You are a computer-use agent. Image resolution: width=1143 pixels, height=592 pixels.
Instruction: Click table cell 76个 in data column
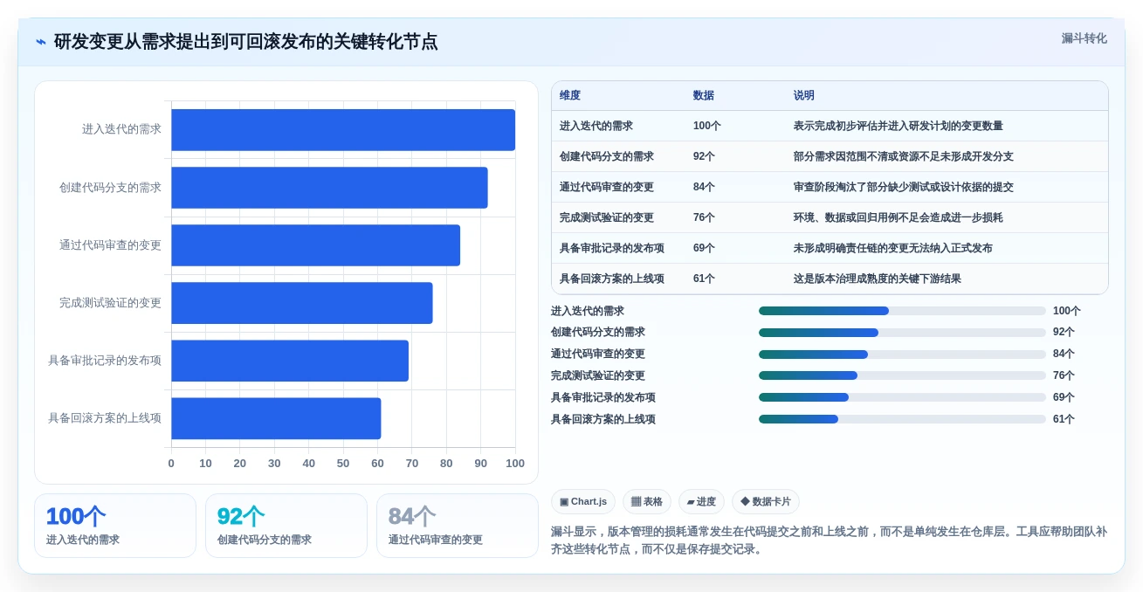pos(704,217)
